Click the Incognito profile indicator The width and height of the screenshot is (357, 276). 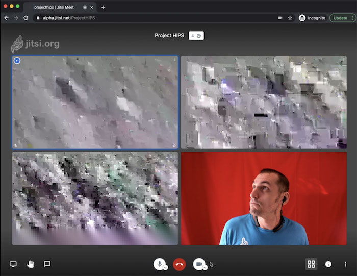(x=312, y=18)
